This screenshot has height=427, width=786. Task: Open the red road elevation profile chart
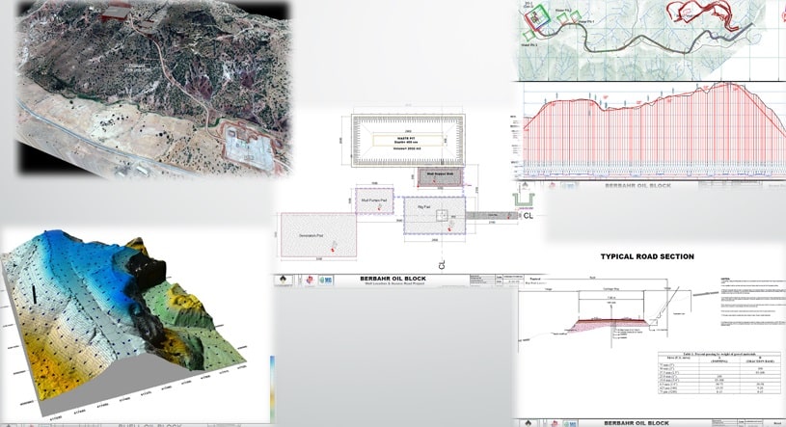point(653,131)
